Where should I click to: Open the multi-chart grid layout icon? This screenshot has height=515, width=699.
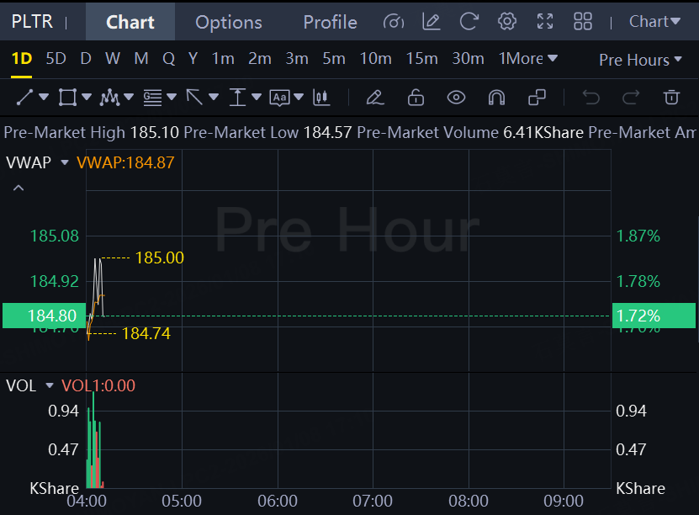click(x=582, y=22)
